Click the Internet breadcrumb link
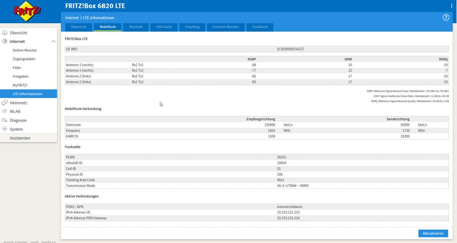This screenshot has width=457, height=243. coord(72,18)
